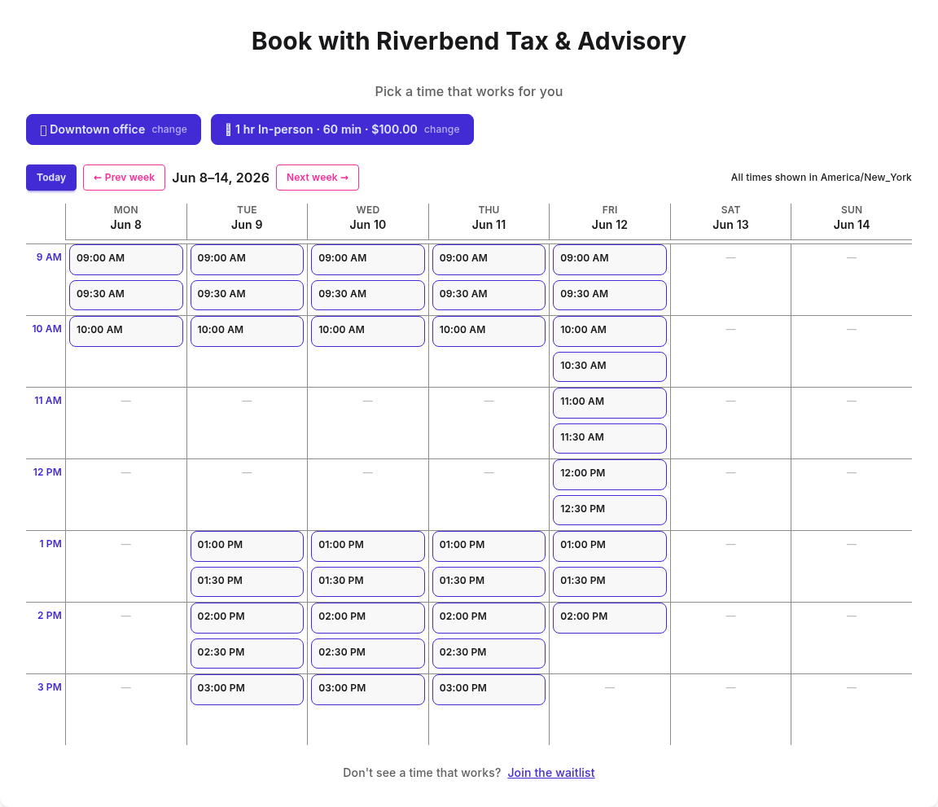Book Friday Jun 12 at 09:00 AM
The image size is (938, 807).
tap(610, 260)
